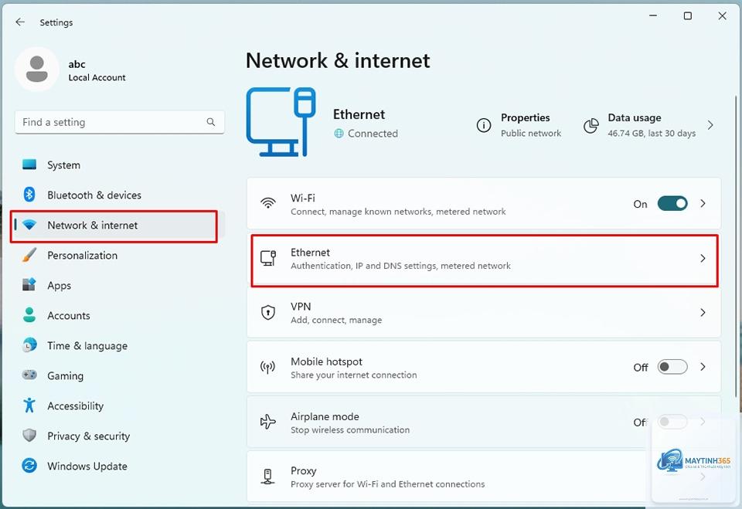This screenshot has height=509, width=742.
Task: Maximize the Settings window
Action: (688, 16)
